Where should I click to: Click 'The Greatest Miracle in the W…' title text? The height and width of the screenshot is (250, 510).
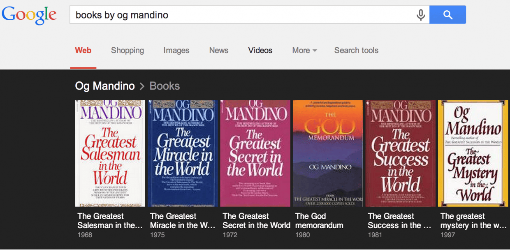[x=183, y=221]
